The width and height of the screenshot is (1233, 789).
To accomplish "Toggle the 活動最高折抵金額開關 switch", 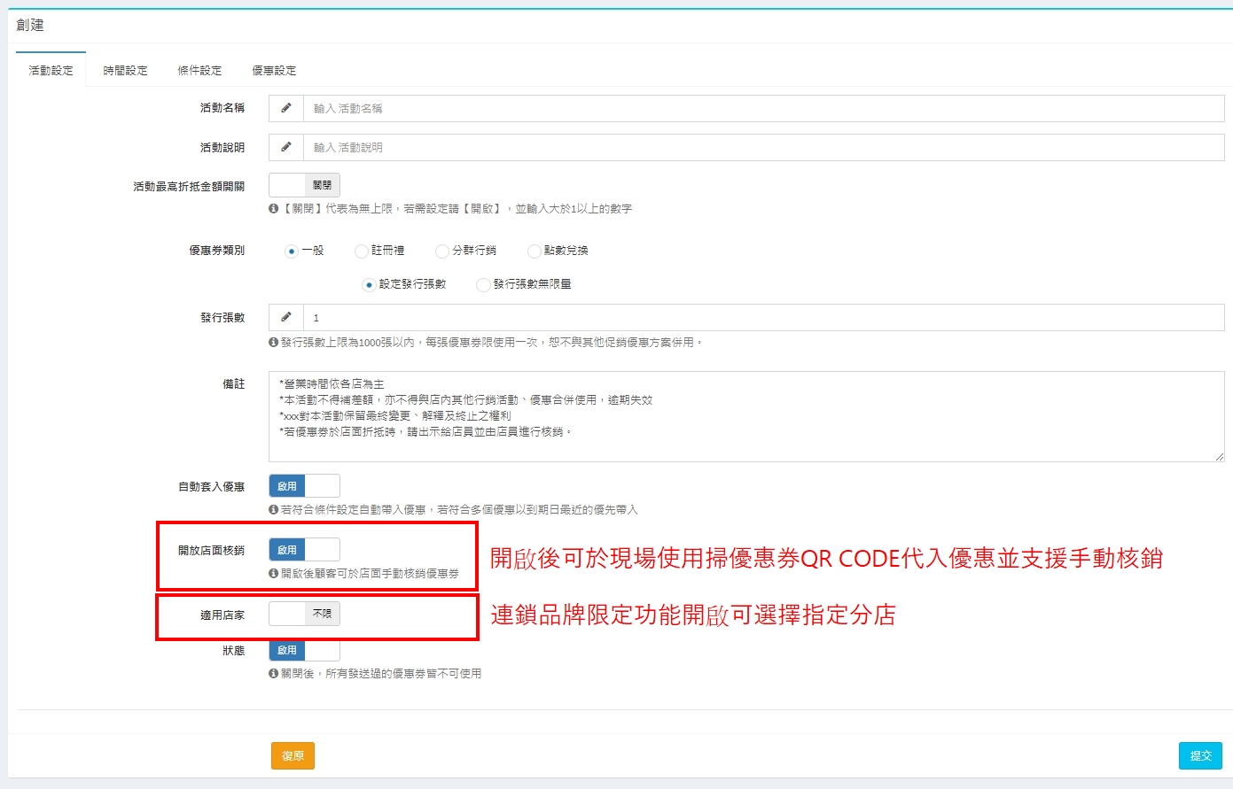I will point(304,185).
